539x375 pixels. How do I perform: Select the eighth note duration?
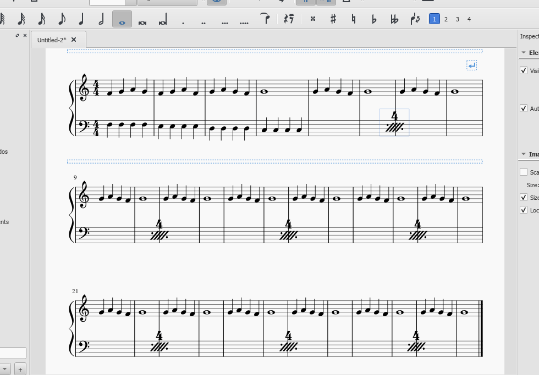click(61, 19)
